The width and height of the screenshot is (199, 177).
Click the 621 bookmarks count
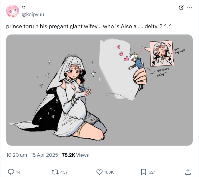(x=152, y=172)
